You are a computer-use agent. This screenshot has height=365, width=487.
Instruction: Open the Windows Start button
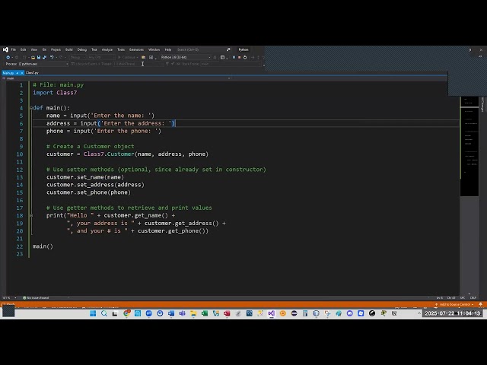93,313
